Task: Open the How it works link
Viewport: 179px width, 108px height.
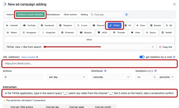Action: (30, 57)
